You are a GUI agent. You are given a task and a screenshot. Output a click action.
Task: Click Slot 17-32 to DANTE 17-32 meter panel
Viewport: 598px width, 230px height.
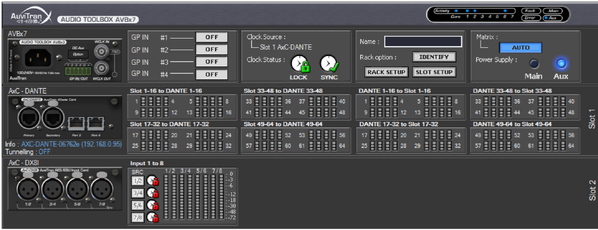pos(182,141)
